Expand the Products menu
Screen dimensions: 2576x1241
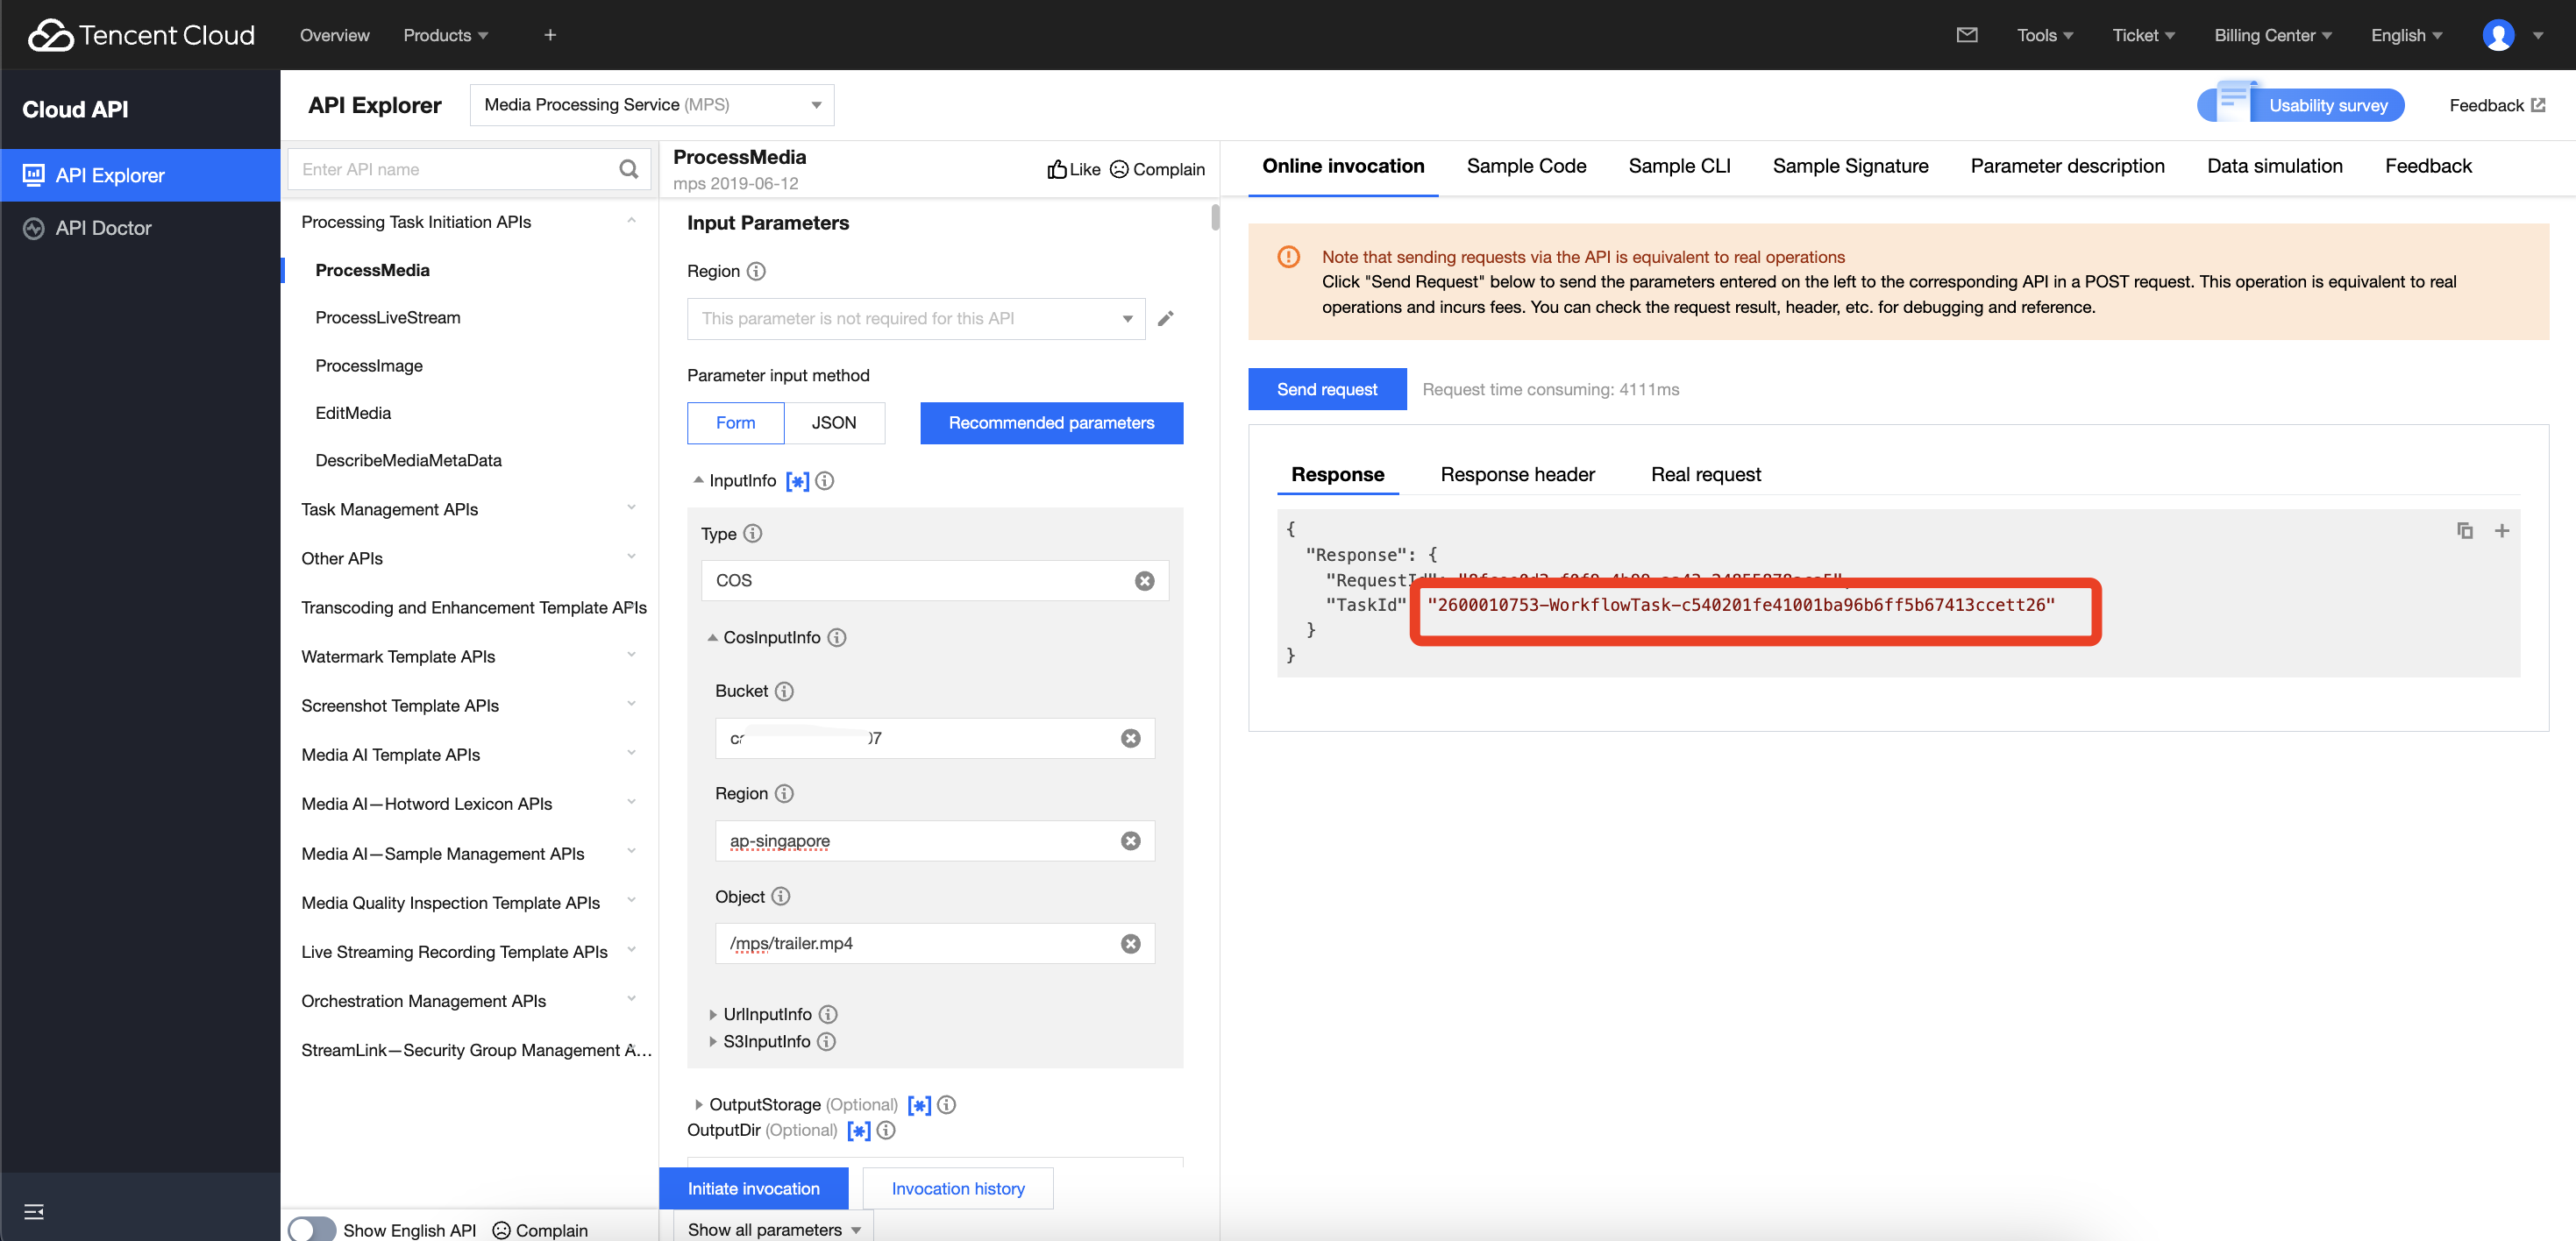click(x=445, y=35)
